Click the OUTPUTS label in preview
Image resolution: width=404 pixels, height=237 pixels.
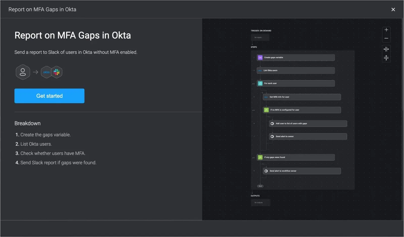tap(255, 196)
